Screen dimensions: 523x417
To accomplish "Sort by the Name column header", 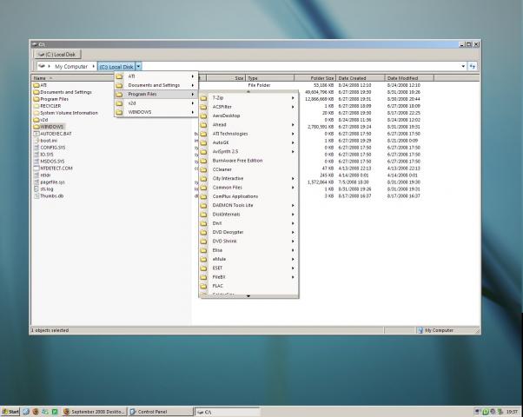I will [x=73, y=78].
